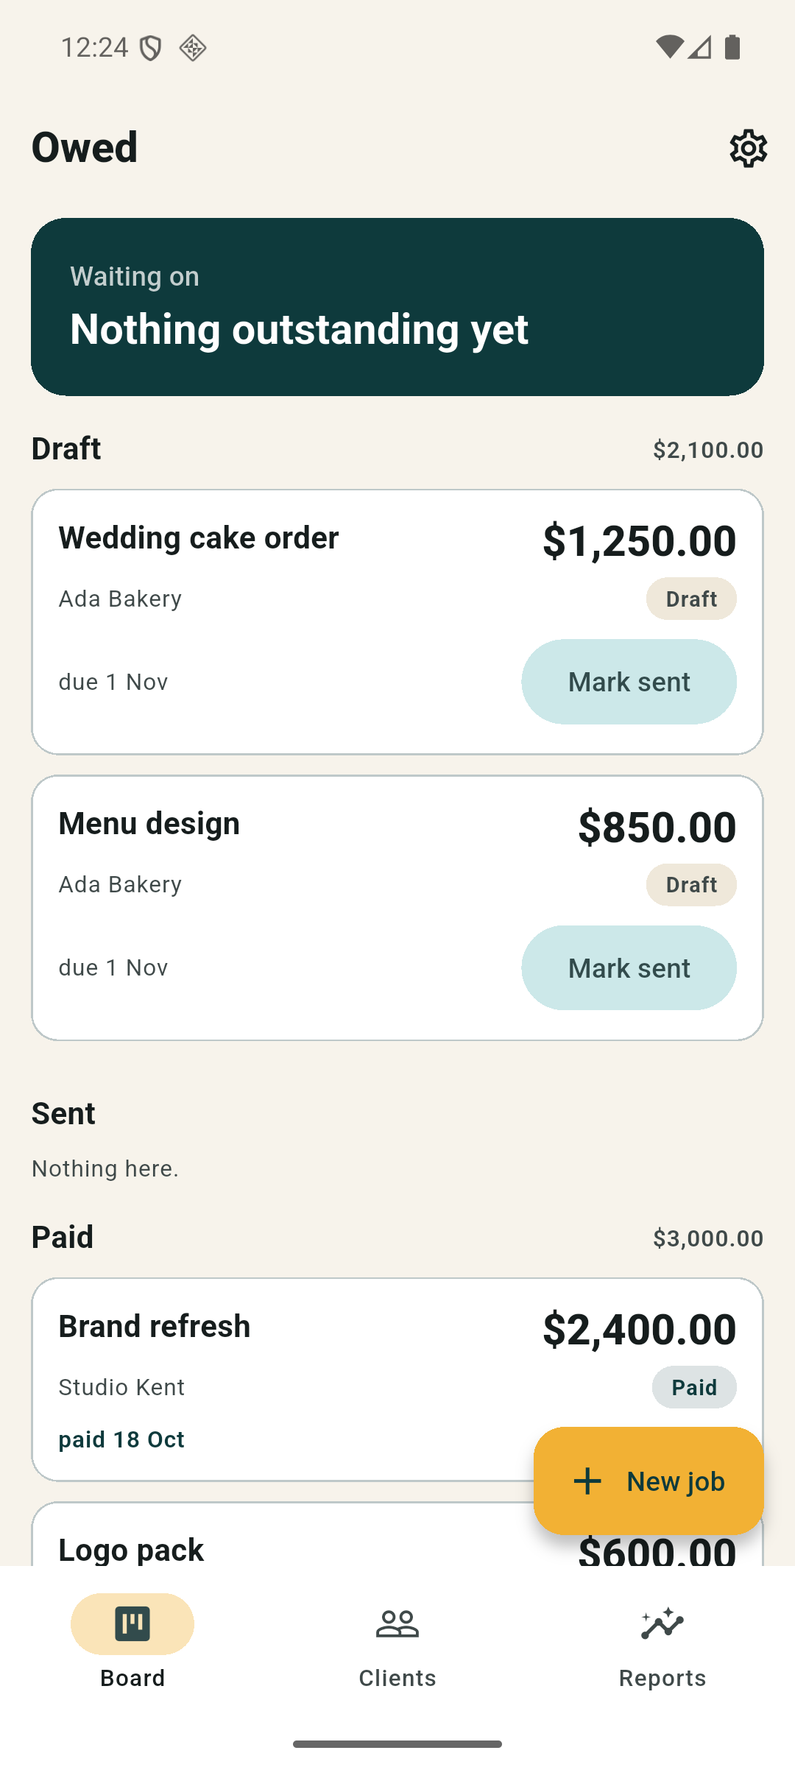Open the Clients people icon

click(397, 1623)
